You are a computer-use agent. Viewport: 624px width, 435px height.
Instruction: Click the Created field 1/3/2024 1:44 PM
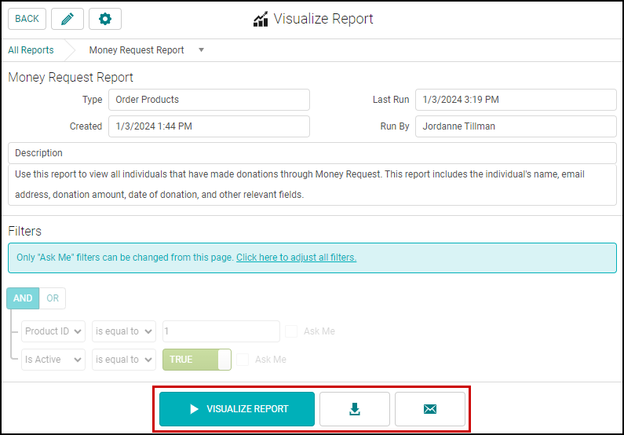pos(209,126)
